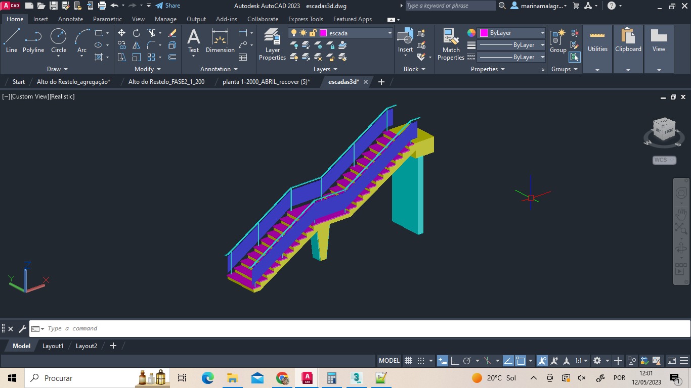The height and width of the screenshot is (388, 691).
Task: Click the Stretch tool icon
Action: [x=121, y=57]
